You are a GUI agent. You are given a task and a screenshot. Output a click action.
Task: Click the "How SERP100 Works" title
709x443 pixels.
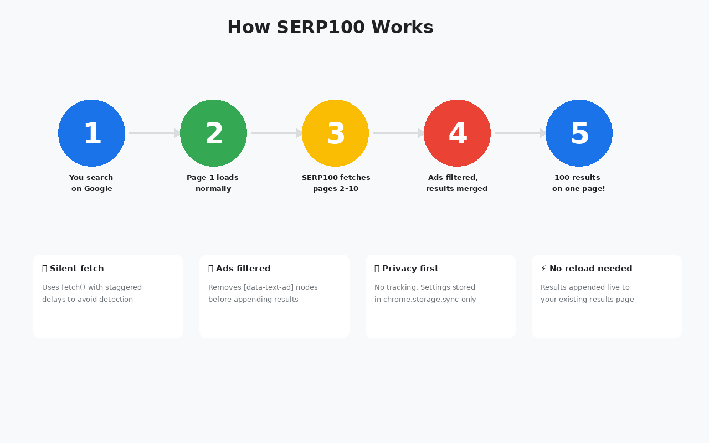pyautogui.click(x=330, y=27)
